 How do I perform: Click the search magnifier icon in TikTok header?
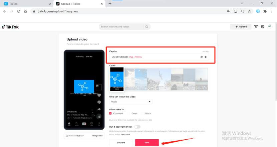[x=147, y=27]
